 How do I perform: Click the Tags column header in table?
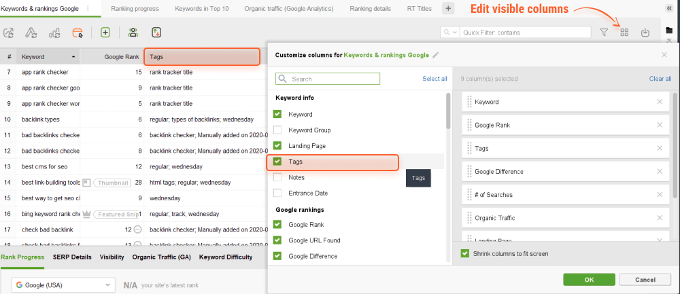coord(202,57)
